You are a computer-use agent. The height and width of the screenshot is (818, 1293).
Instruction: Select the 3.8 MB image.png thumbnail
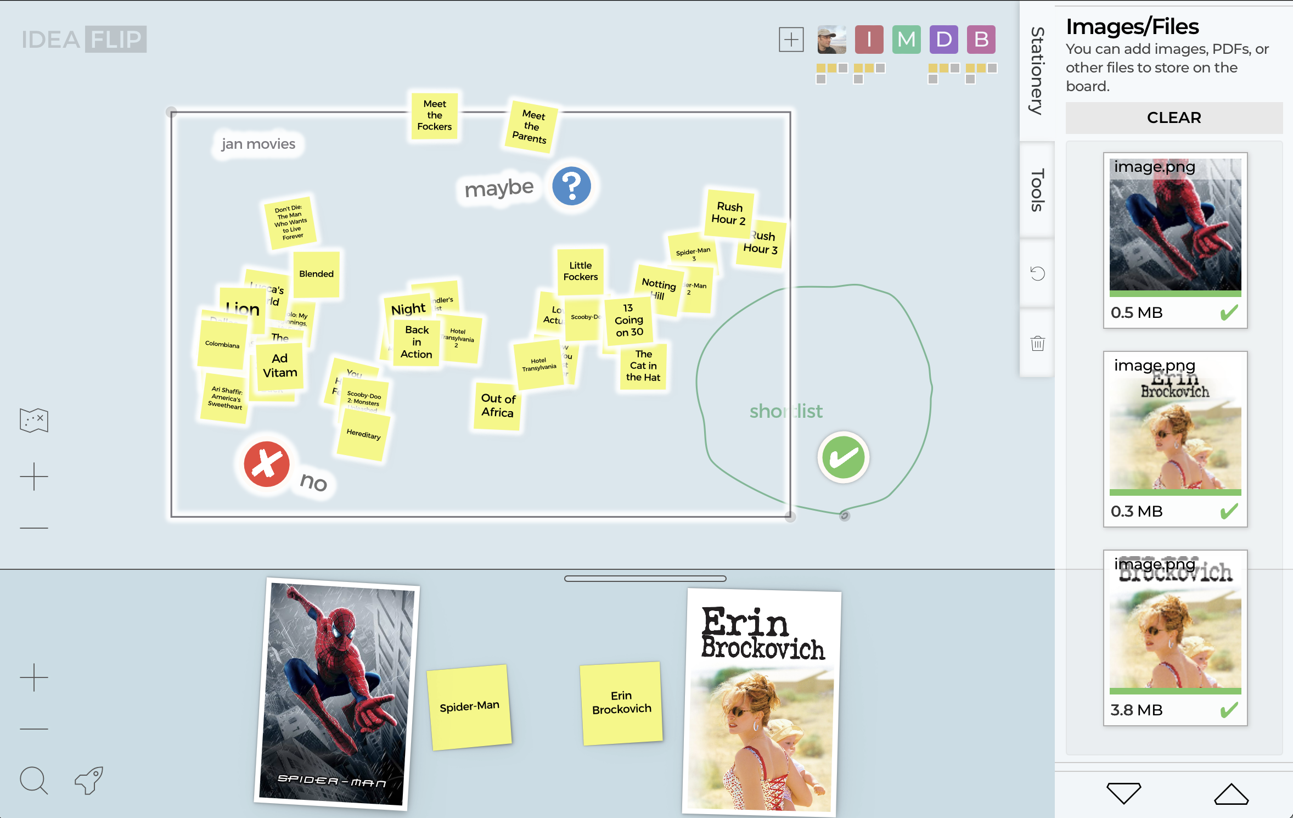click(1175, 638)
